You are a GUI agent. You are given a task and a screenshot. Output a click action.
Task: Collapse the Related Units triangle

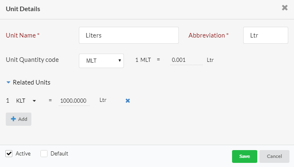click(8, 82)
